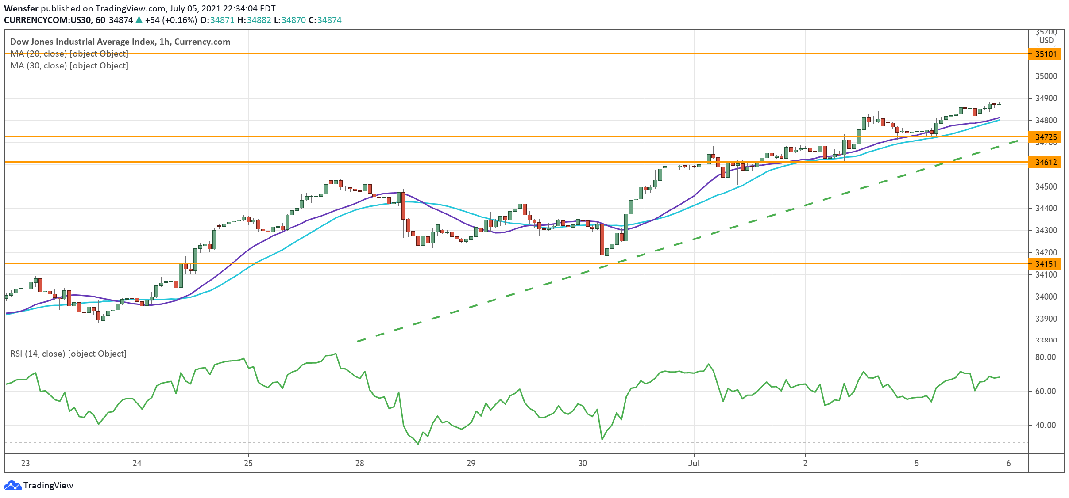The height and width of the screenshot is (498, 1069).
Task: Click the green up-arrow price change icon
Action: (x=139, y=20)
